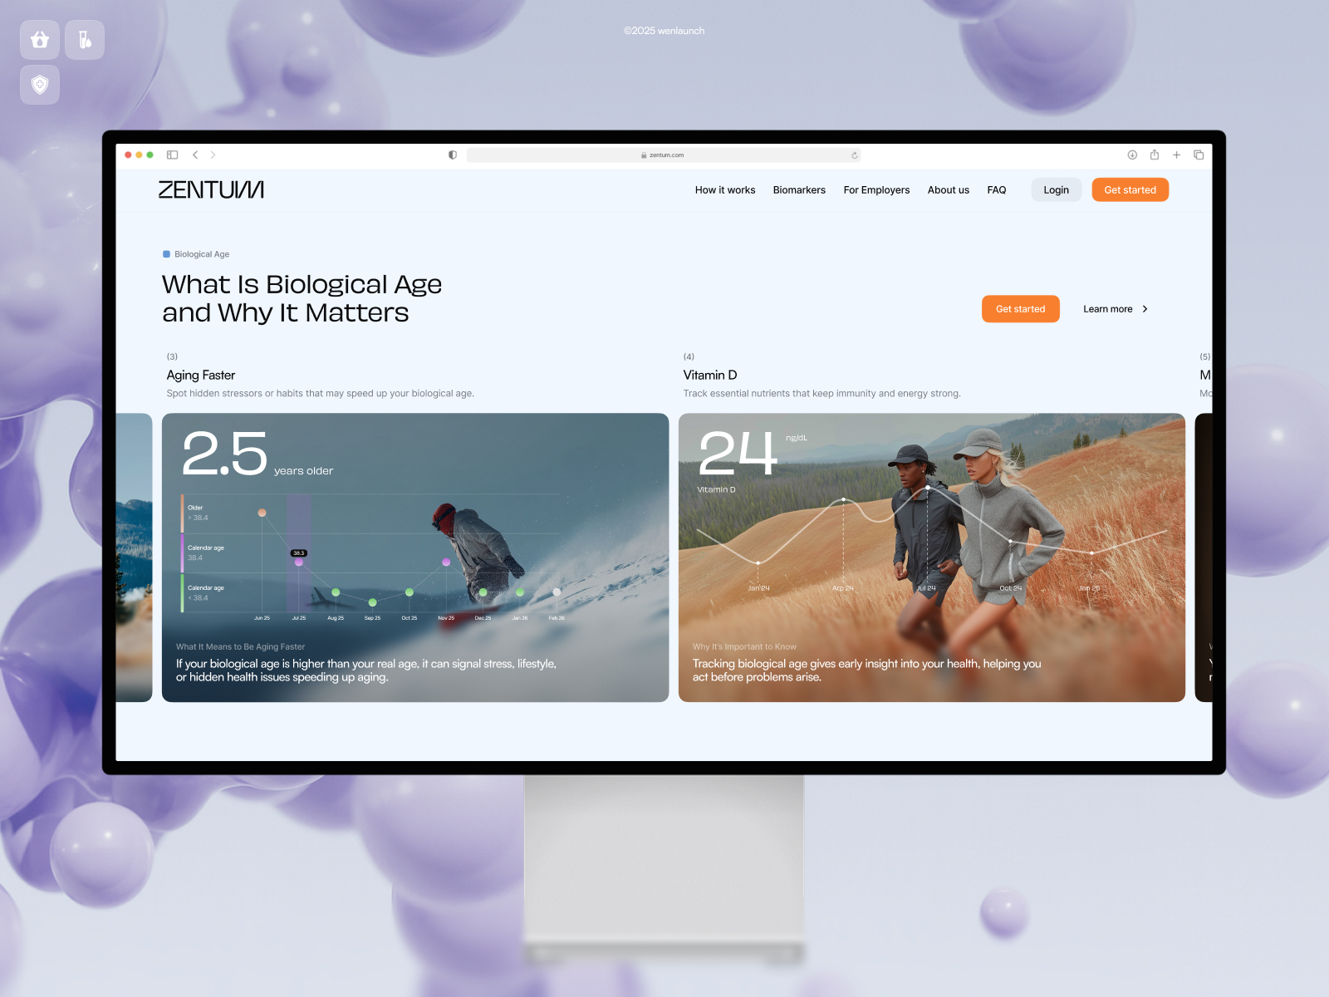Show the tab overview icon
The height and width of the screenshot is (997, 1329).
click(x=1199, y=155)
